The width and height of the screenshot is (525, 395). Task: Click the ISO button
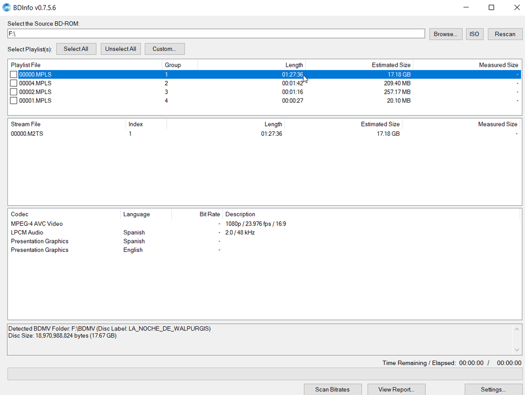click(x=475, y=34)
